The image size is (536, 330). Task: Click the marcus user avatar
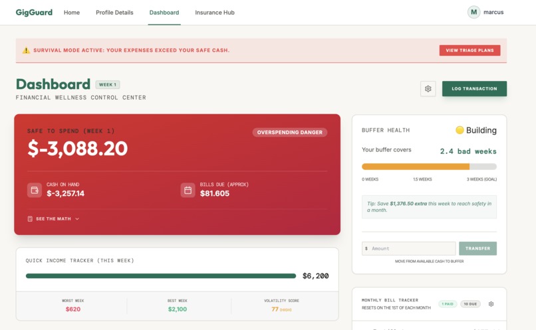coord(473,13)
